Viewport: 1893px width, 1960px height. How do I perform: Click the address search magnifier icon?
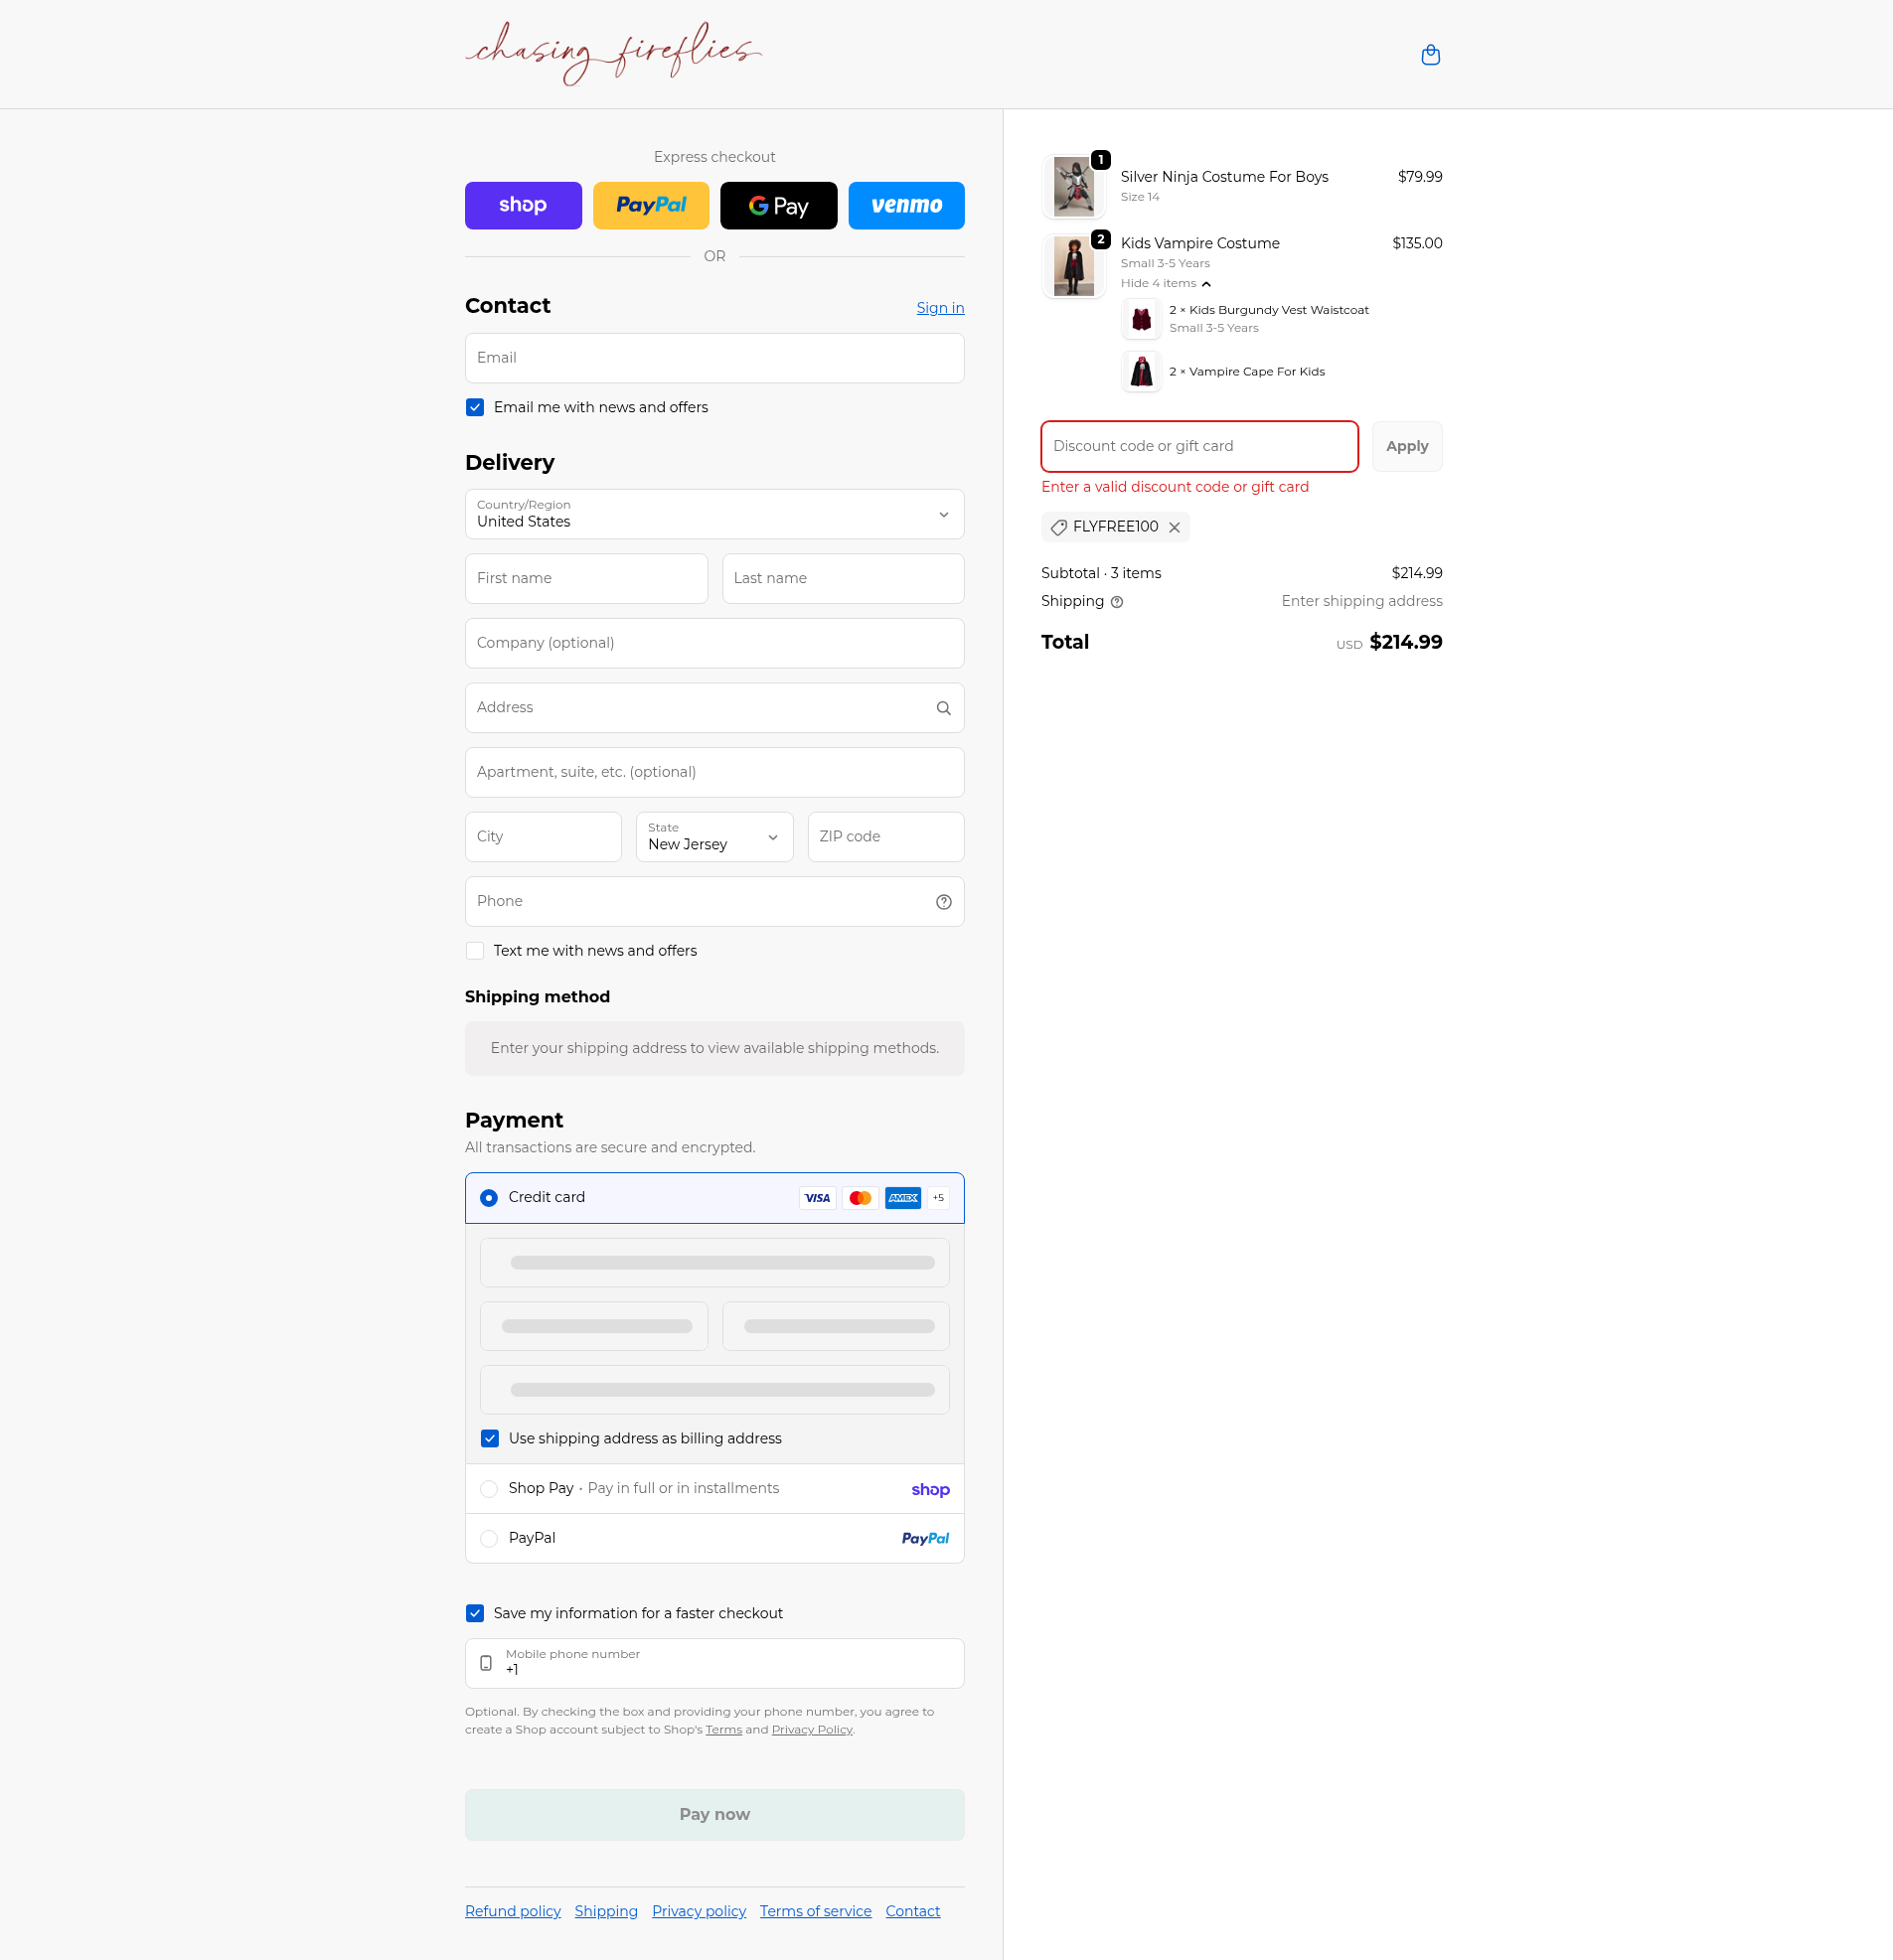[x=942, y=708]
